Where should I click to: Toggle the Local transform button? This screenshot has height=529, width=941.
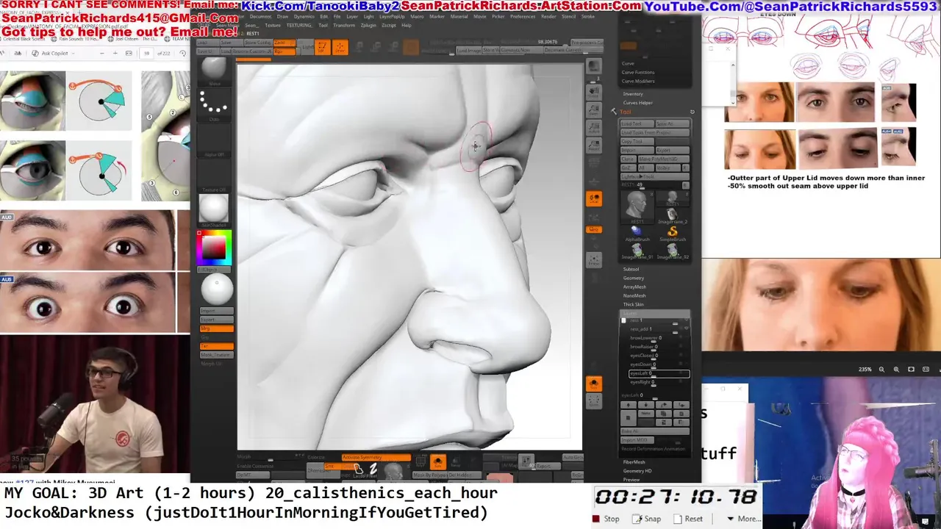(594, 198)
